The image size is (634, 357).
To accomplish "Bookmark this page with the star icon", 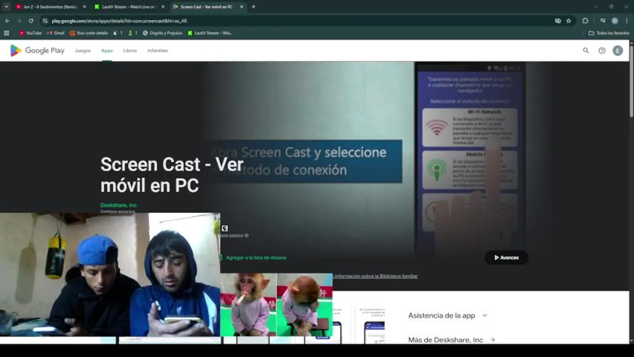I will [569, 21].
